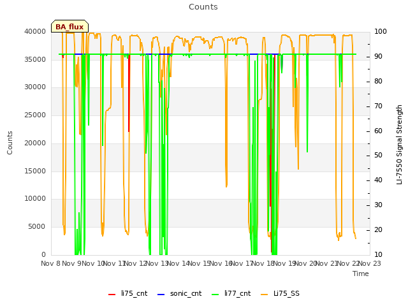Viewport: 408px width, 306px height.
Task: Click the 30000 y-axis tick label
Action: point(35,87)
